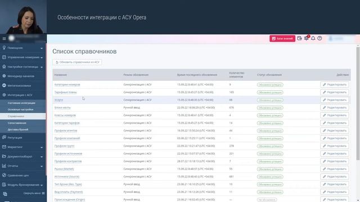Edit the Услуги row
Viewport: 360px width, 202px height.
click(x=335, y=100)
